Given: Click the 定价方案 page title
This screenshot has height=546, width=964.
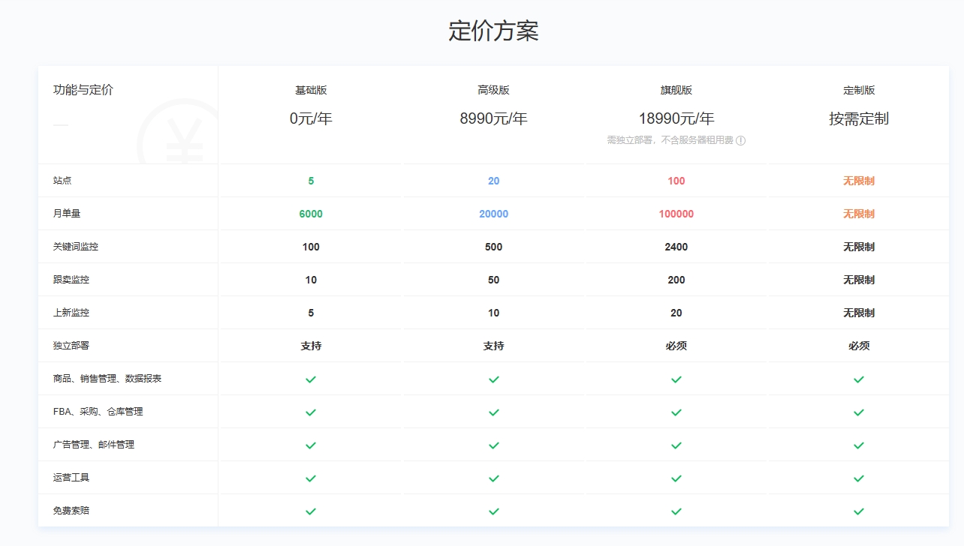Looking at the screenshot, I should [x=493, y=31].
